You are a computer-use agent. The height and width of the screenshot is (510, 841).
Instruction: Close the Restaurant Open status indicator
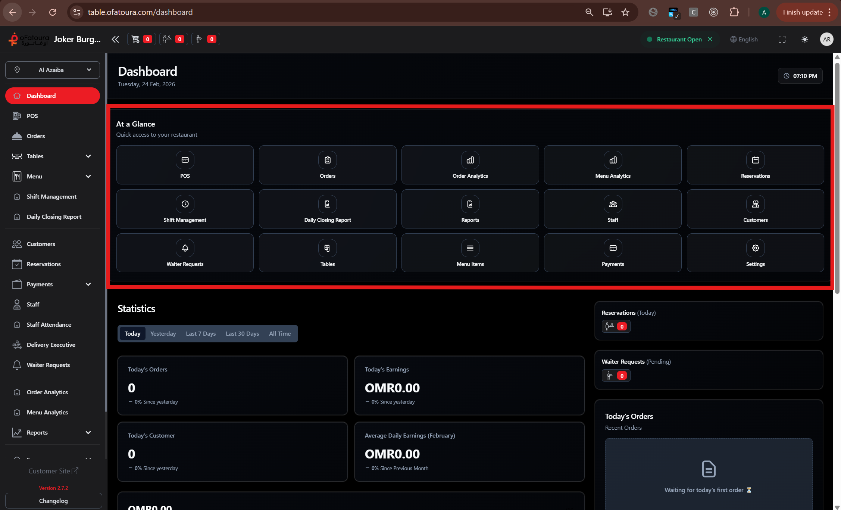click(x=710, y=39)
